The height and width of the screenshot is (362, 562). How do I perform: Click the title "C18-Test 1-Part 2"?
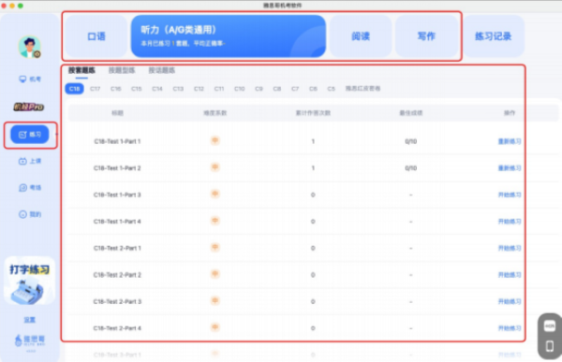[117, 168]
